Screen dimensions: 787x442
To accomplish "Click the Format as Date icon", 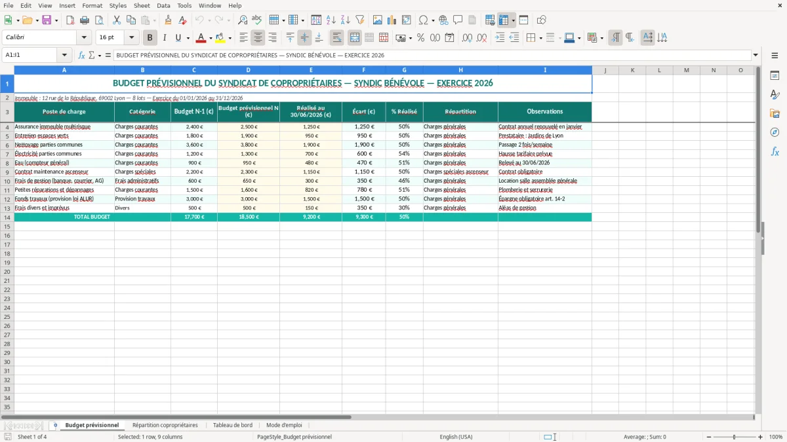I will pyautogui.click(x=449, y=38).
